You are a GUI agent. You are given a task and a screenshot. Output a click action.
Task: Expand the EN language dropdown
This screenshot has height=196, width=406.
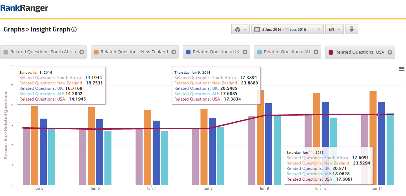334,29
